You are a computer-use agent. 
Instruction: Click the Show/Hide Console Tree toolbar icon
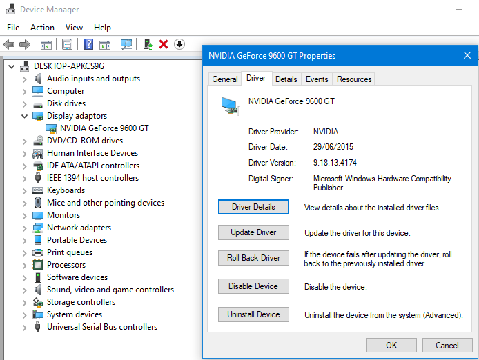coord(46,45)
